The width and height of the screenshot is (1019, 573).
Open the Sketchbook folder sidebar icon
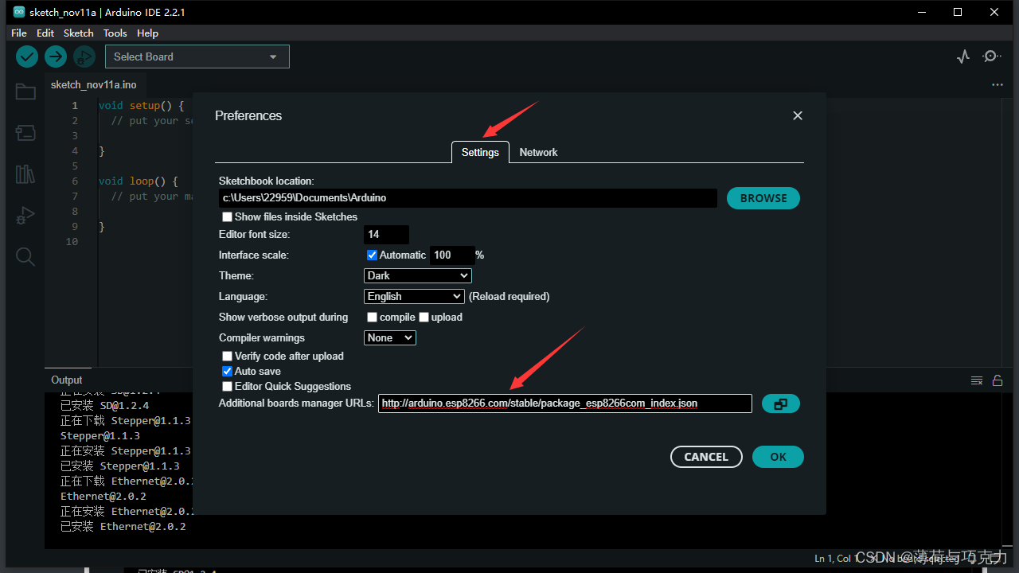point(25,92)
